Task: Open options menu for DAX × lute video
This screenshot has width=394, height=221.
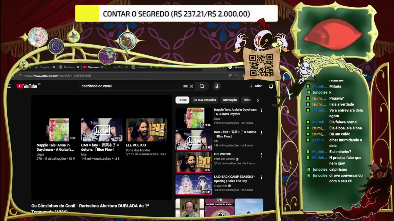Action: coord(261,133)
